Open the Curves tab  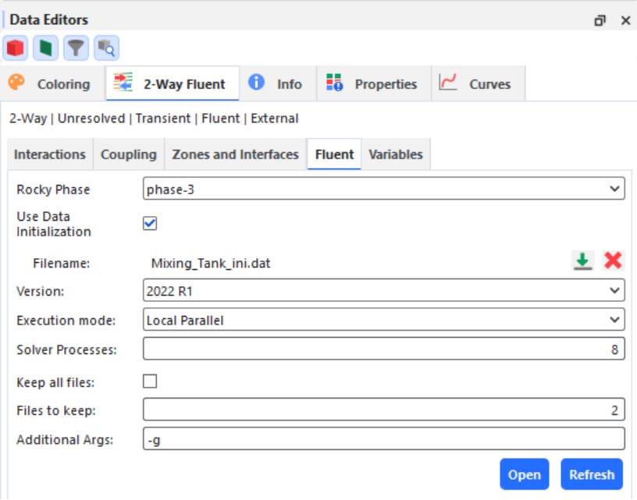(479, 83)
